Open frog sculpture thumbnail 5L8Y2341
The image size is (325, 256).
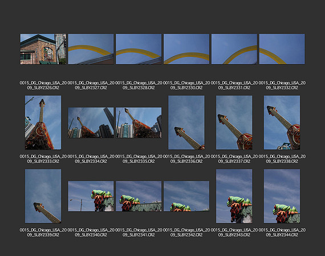click(139, 196)
